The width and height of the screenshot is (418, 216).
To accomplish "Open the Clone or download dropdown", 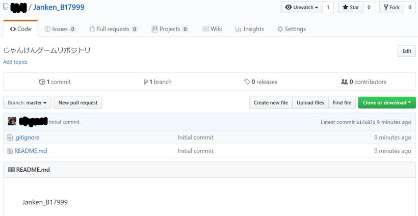I will (387, 103).
